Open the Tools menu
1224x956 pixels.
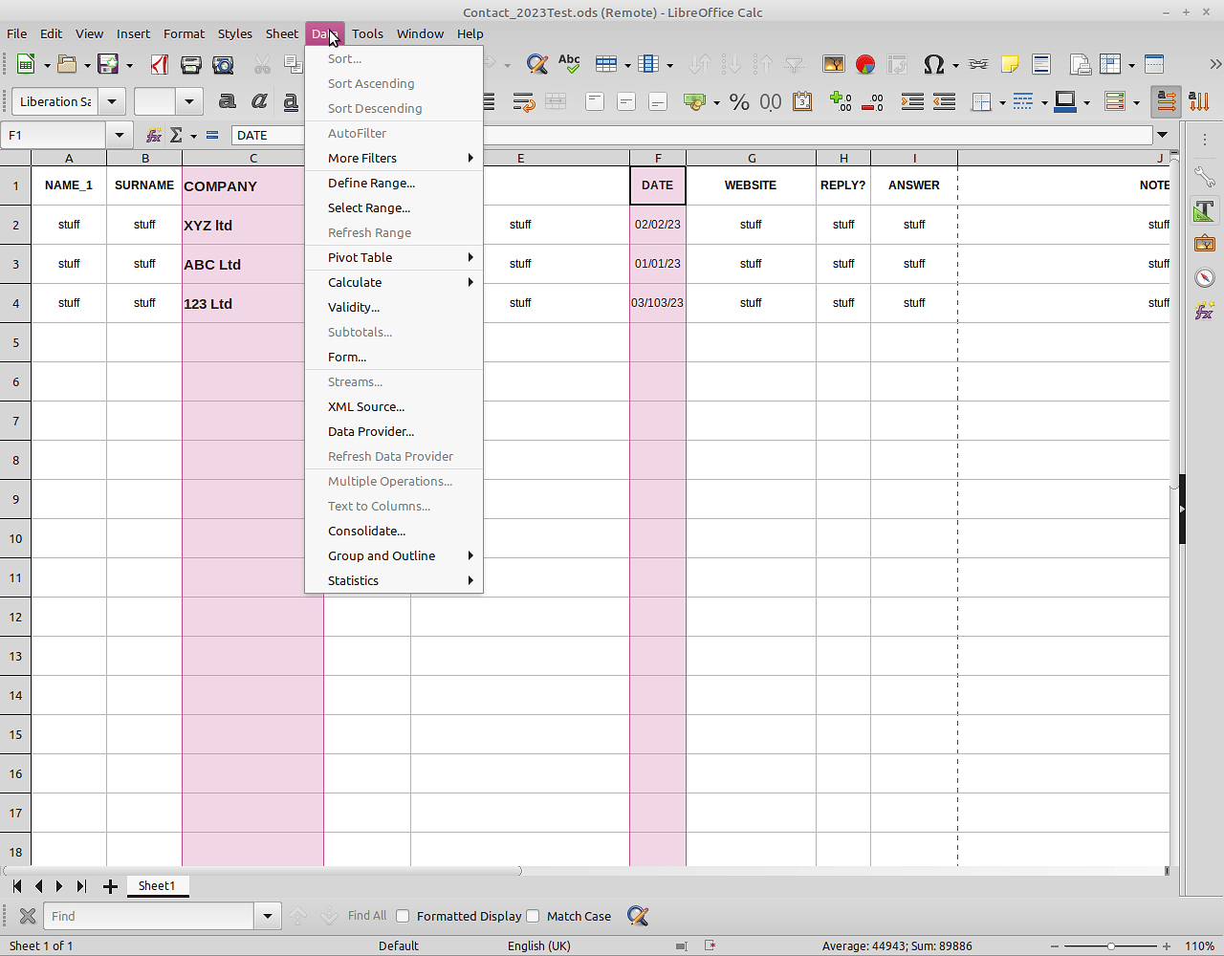[x=367, y=33]
